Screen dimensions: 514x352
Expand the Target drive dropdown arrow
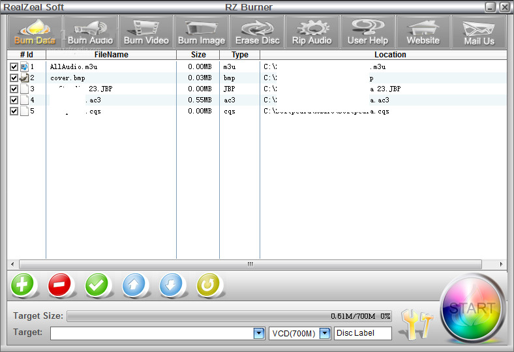(x=259, y=333)
